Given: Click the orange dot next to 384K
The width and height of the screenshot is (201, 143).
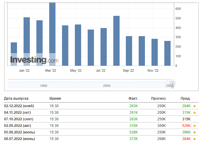Looking at the screenshot, I should [x=195, y=139].
